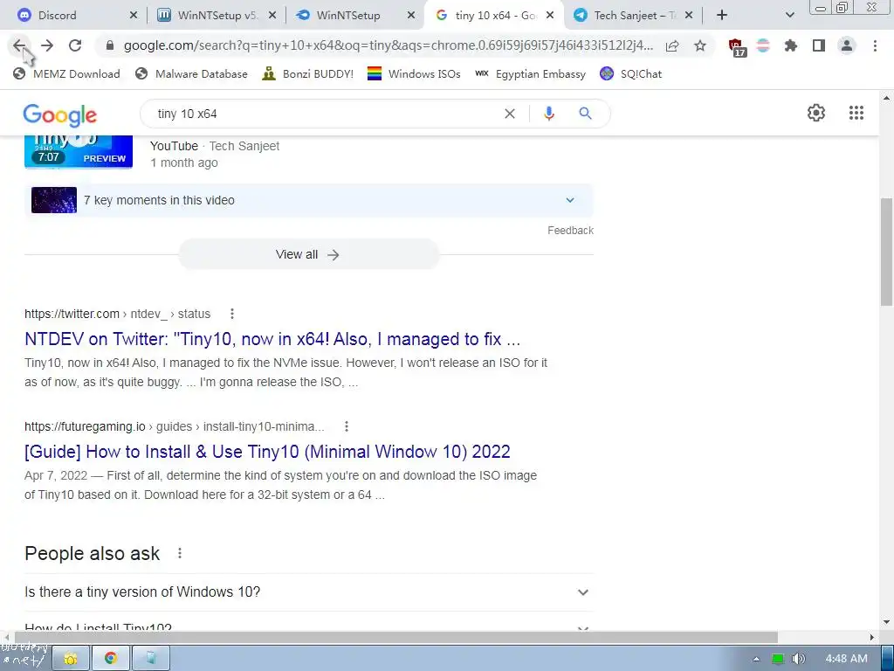Viewport: 894px width, 671px height.
Task: Click the address bar URL
Action: point(389,45)
